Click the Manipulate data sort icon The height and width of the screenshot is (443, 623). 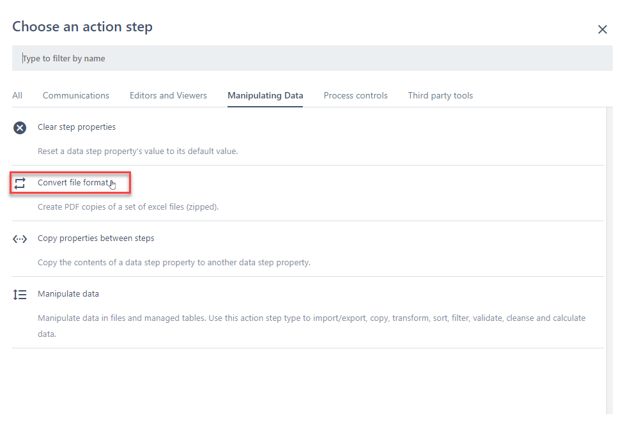coord(20,295)
